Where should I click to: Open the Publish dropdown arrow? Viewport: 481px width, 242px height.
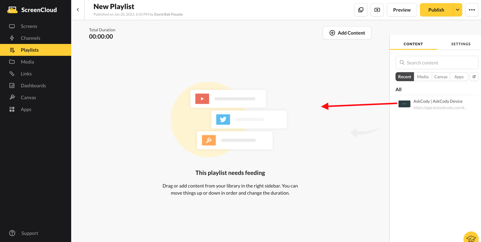point(458,10)
